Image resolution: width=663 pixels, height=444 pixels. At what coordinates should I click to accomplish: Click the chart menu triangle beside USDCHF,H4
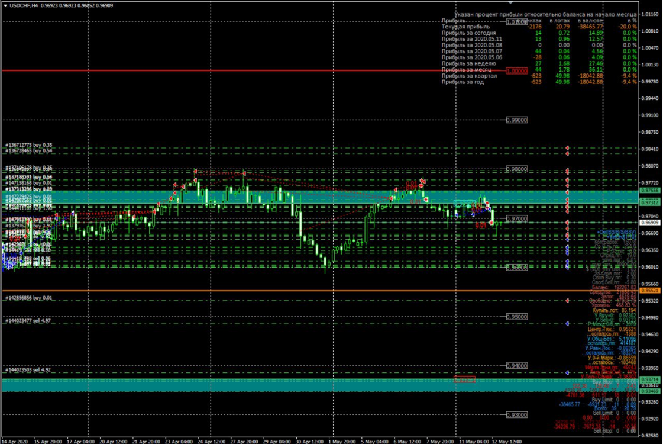tap(5, 5)
